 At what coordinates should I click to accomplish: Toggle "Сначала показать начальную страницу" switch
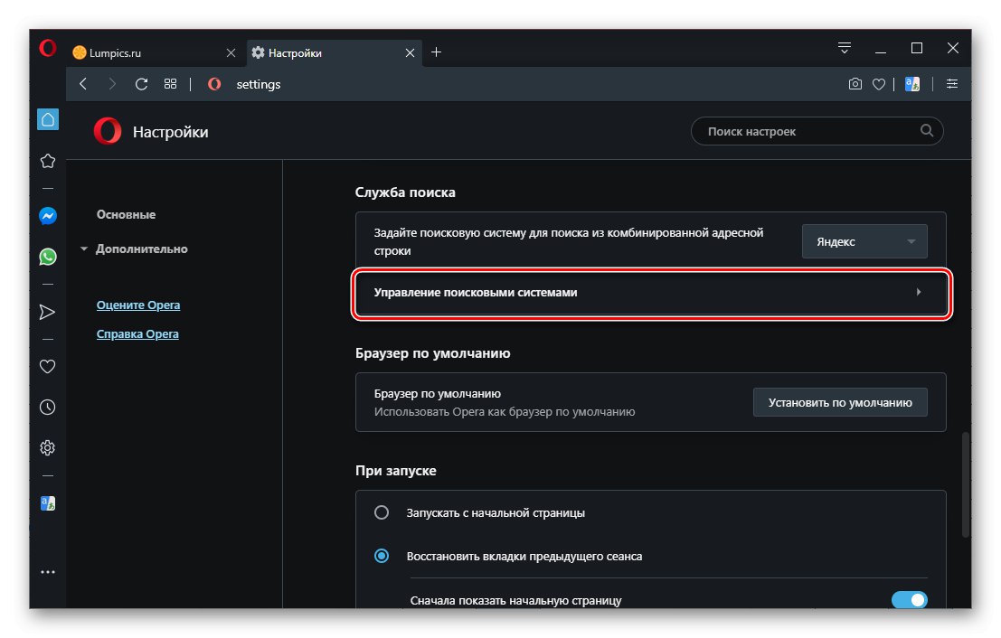pyautogui.click(x=909, y=600)
